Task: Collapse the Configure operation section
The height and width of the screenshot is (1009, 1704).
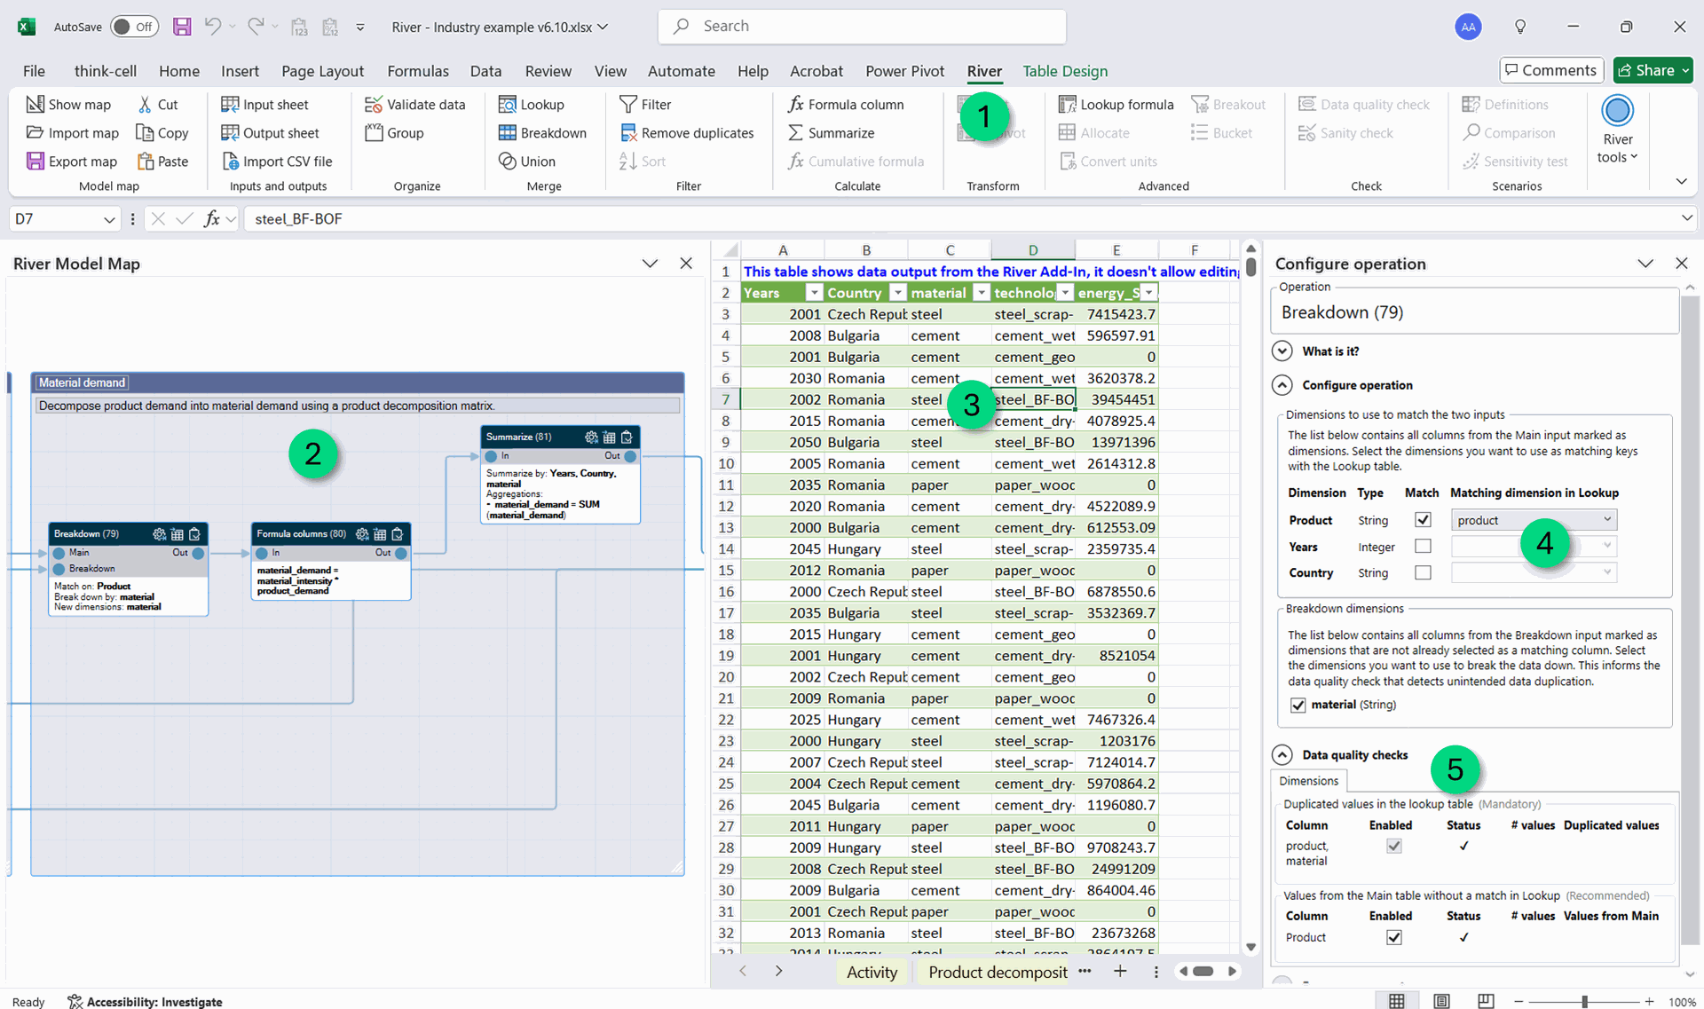Action: [x=1282, y=385]
